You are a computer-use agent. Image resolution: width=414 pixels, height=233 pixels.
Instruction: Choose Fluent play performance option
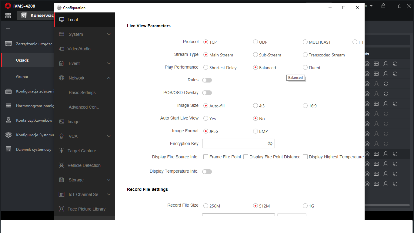point(305,68)
